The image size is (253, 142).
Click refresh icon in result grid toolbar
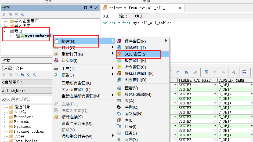(178, 72)
